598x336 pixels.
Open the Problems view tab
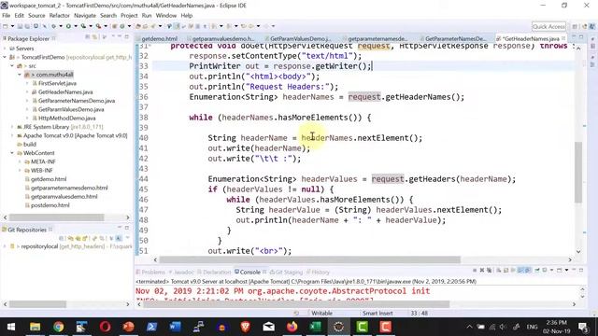coord(151,272)
